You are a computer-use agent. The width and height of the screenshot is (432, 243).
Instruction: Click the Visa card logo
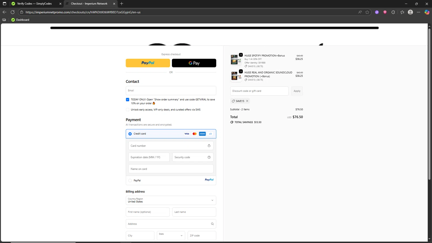187,134
